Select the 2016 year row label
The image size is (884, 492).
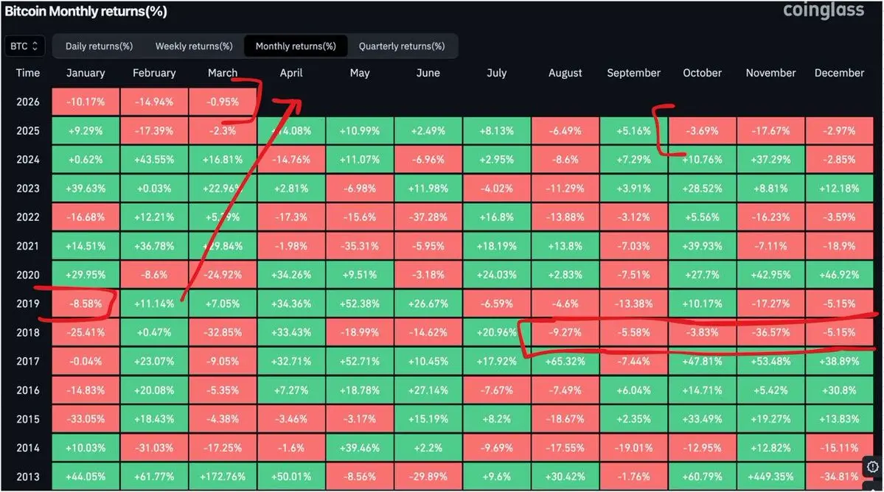coord(28,390)
